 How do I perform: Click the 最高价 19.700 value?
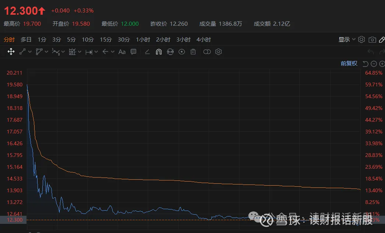(32, 24)
